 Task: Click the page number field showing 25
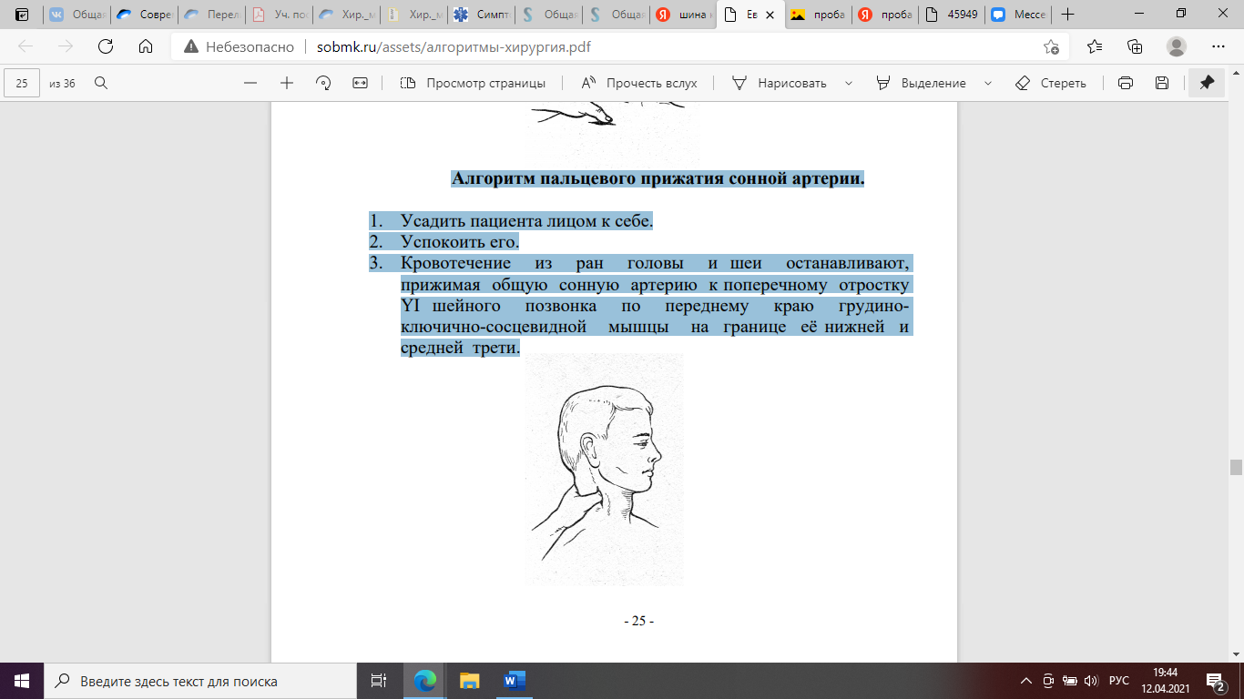(23, 83)
